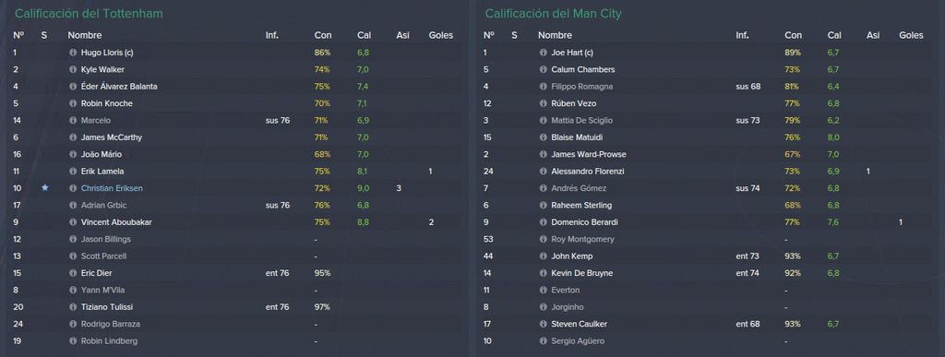Open info icon next to Blaise Matuidi
The image size is (945, 357).
[x=543, y=137]
